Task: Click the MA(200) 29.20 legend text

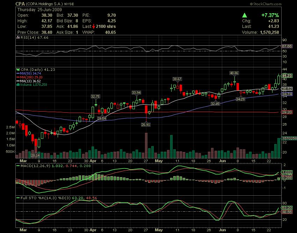Action: (31, 77)
